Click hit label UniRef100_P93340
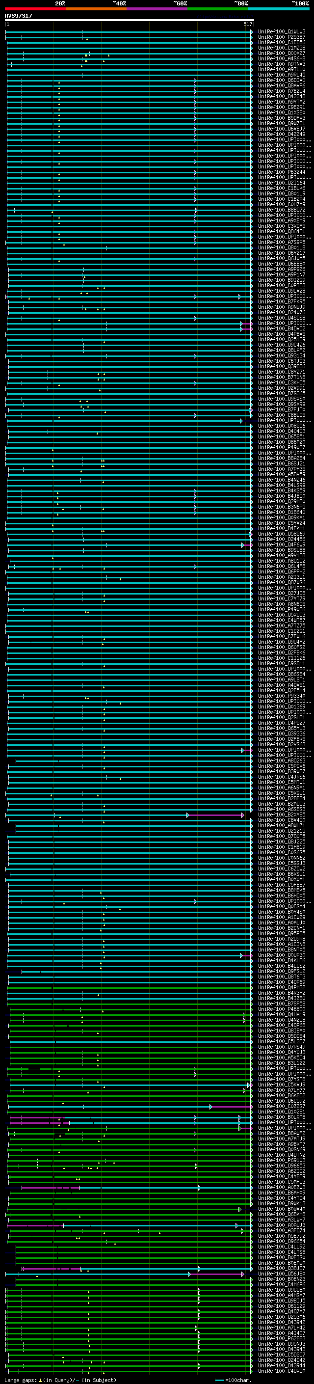 (x=282, y=695)
